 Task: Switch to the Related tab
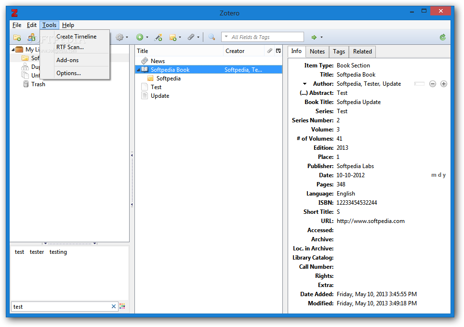pyautogui.click(x=362, y=52)
